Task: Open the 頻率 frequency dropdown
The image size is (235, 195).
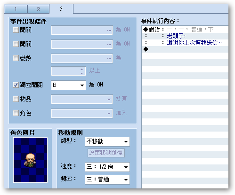Action: pyautogui.click(x=107, y=179)
